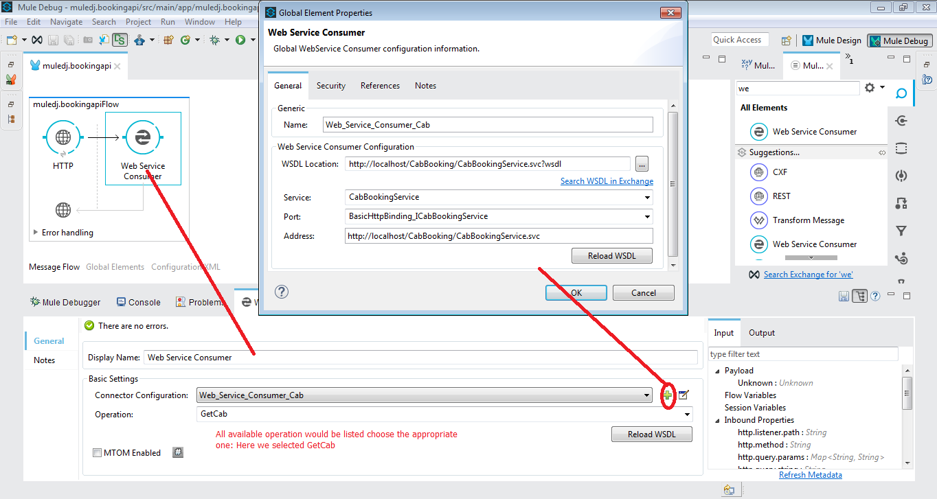Screen dimensions: 937x499
Task: Run the Mule application with the green Run toolbar icon
Action: [x=240, y=40]
